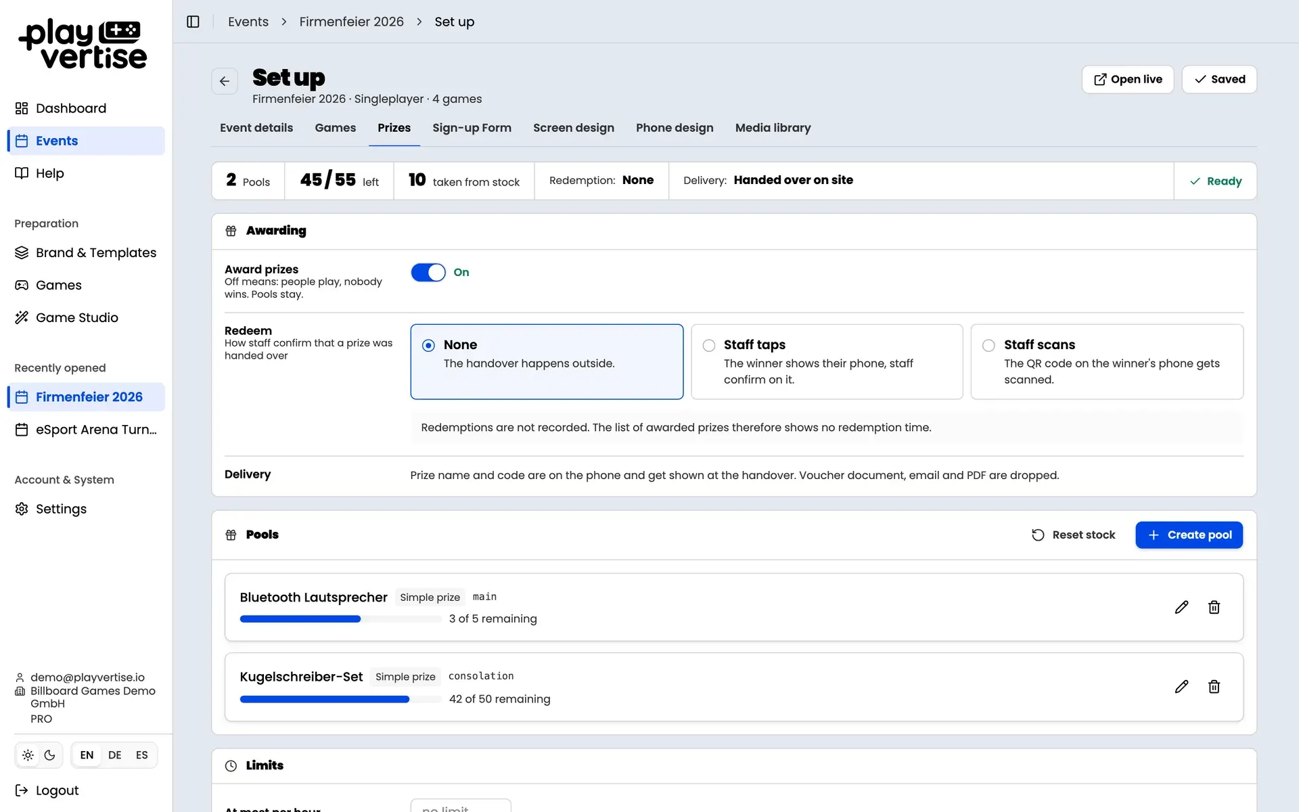Click the Firmenfeier 2026 breadcrumb
1299x812 pixels.
(351, 22)
